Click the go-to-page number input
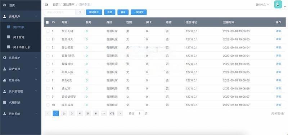Screen dimensions: 288x135 139,113
